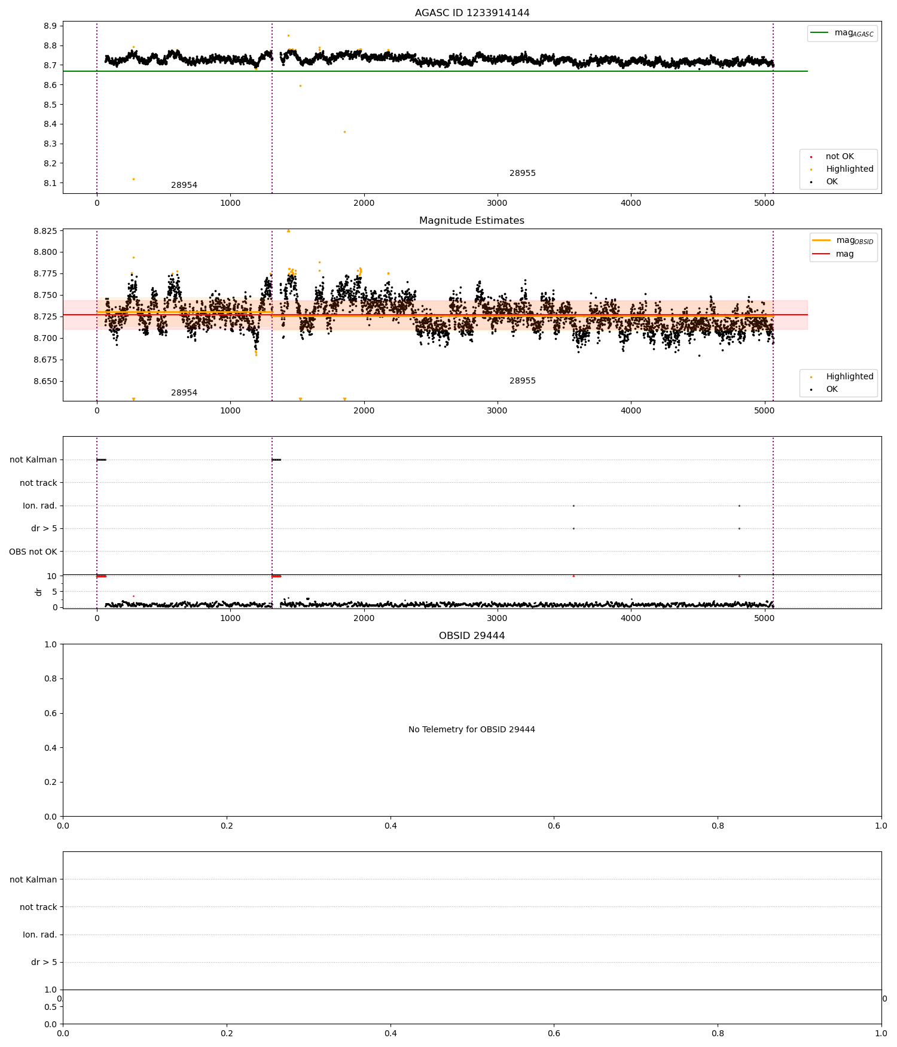The height and width of the screenshot is (1047, 897).
Task: Click "not Kalman" label in bottom plot
Action: tap(33, 880)
